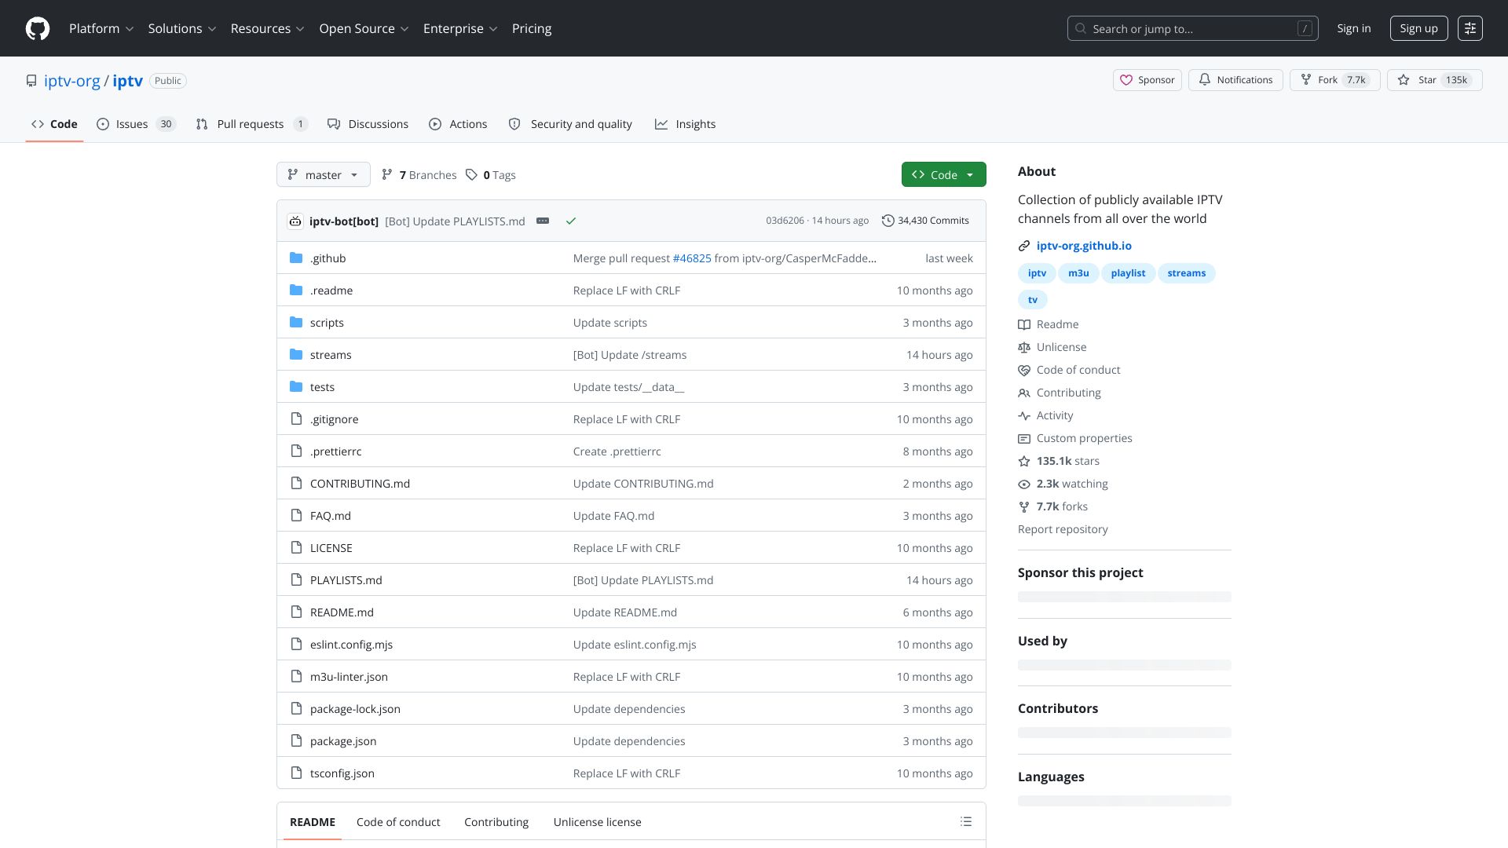
Task: Click the PLAYLISTS.md file icon
Action: point(296,579)
